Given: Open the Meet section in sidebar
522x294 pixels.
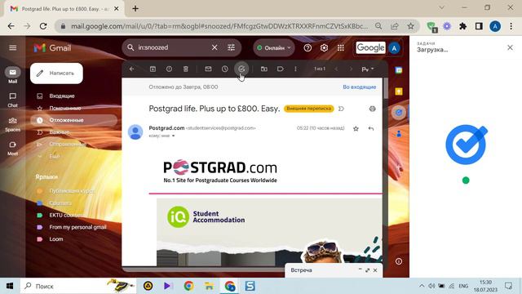Looking at the screenshot, I should [13, 149].
